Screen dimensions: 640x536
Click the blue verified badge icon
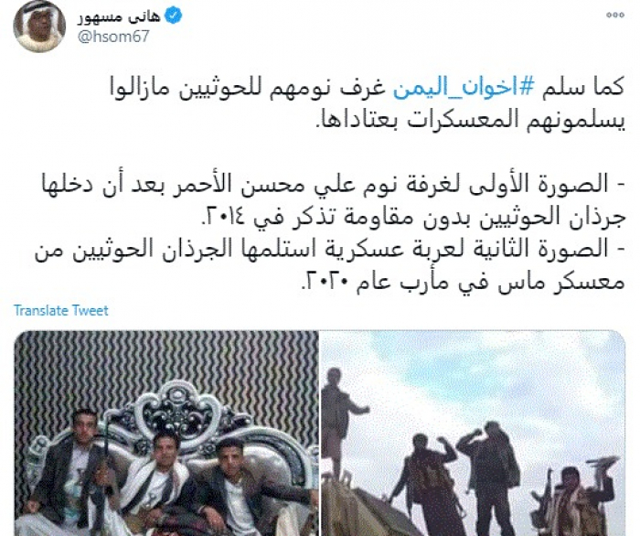pos(173,16)
